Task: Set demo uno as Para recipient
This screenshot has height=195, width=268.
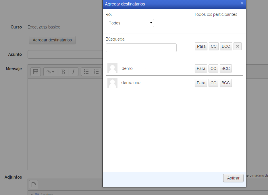Action: click(201, 83)
